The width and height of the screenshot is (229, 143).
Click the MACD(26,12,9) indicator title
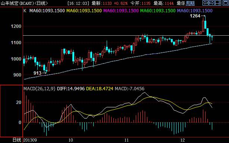pyautogui.click(x=40, y=89)
